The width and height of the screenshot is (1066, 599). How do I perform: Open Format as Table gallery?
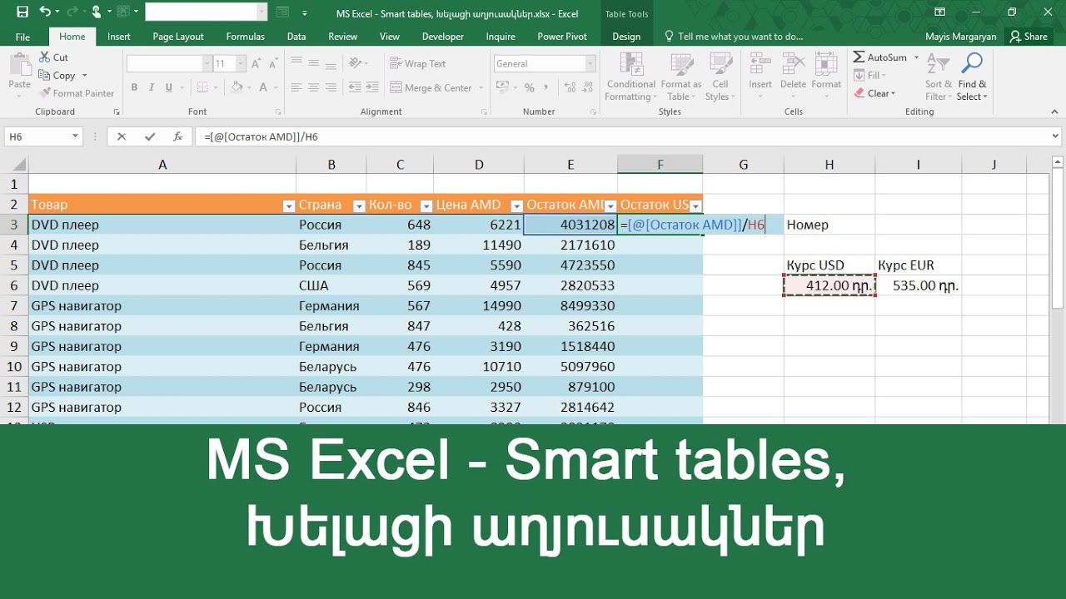pos(681,77)
